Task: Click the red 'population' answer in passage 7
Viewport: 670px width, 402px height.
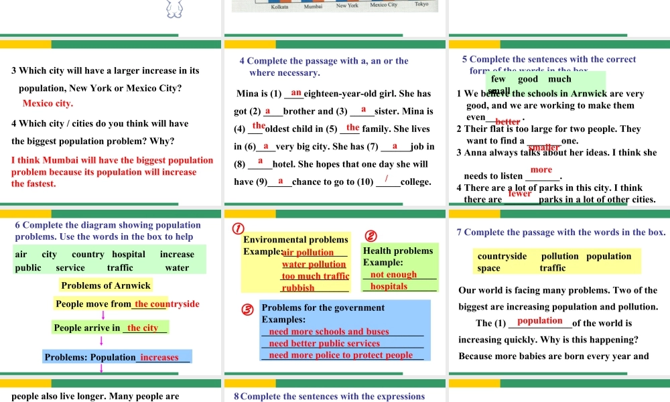Action: [540, 322]
